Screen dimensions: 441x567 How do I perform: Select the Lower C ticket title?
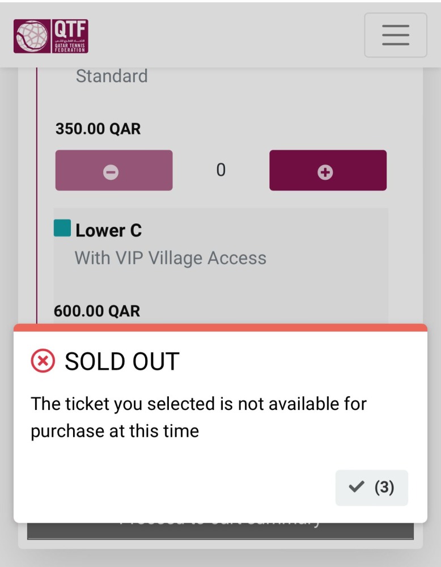coord(108,230)
